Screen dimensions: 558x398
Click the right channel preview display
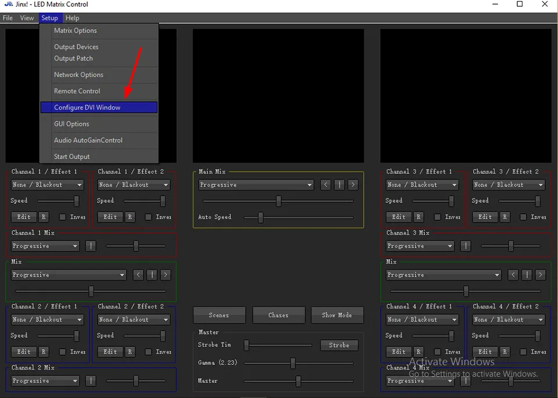click(466, 96)
